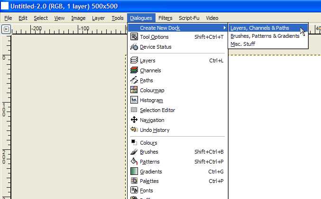Open the Layer menu
The height and width of the screenshot is (199, 321).
[x=98, y=18]
